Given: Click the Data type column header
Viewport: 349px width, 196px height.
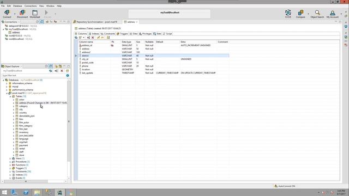Looking at the screenshot, I should click(x=128, y=42).
